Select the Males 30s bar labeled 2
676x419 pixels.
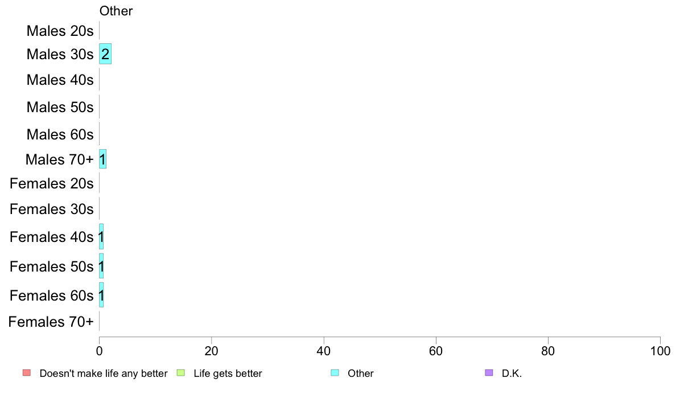(105, 54)
